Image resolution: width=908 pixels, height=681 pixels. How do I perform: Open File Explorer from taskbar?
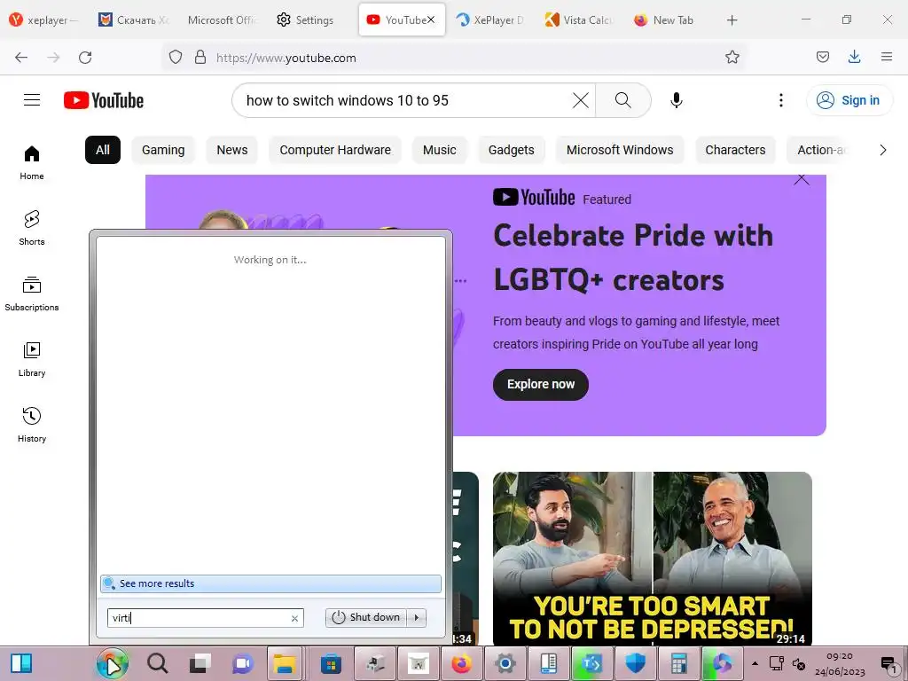[284, 663]
